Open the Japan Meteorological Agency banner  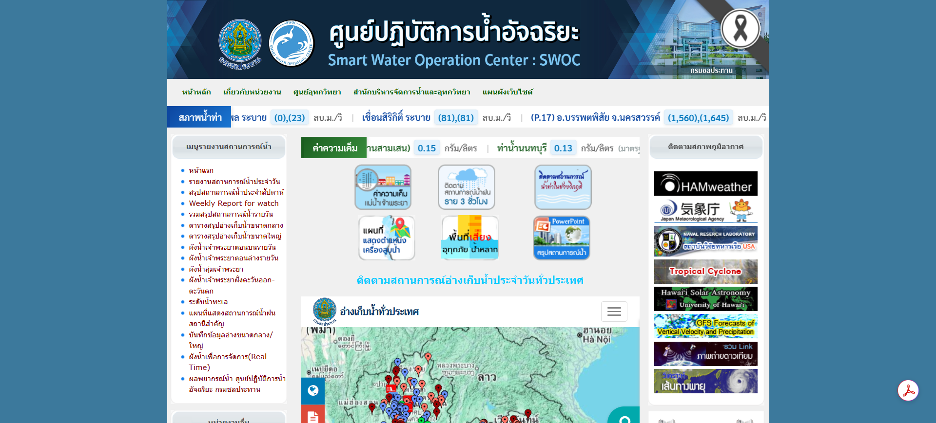coord(706,211)
